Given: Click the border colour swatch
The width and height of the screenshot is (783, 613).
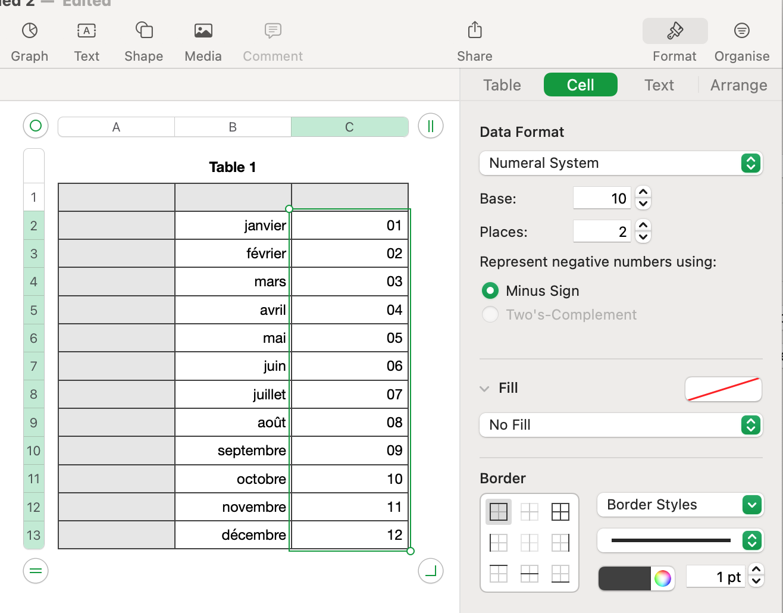Looking at the screenshot, I should click(624, 578).
